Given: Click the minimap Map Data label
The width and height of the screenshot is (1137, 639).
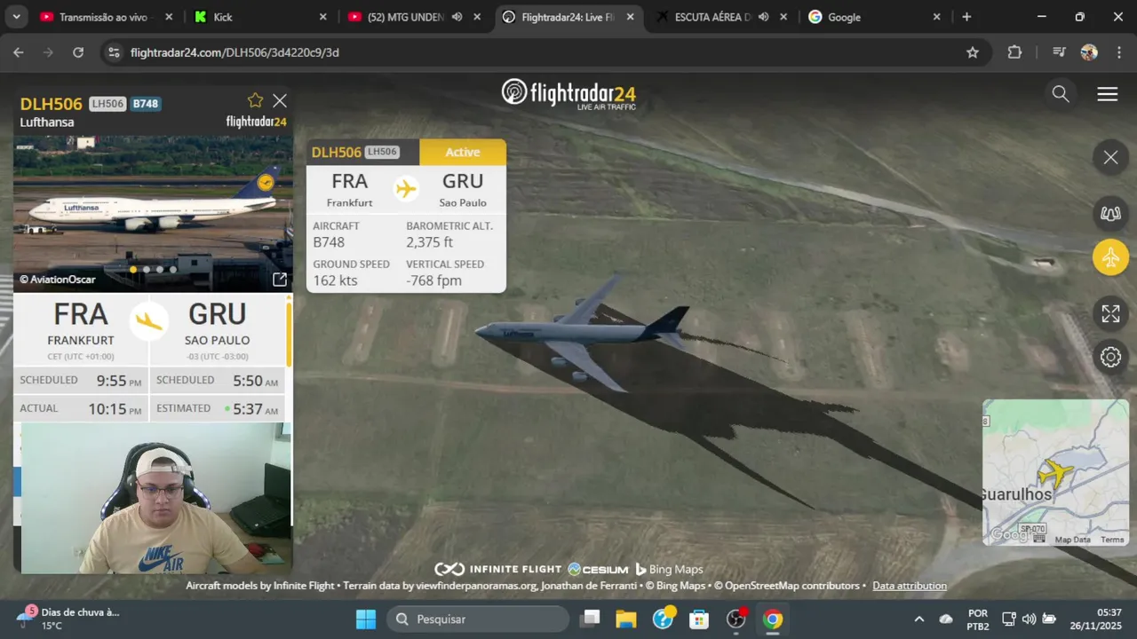Looking at the screenshot, I should 1072,540.
